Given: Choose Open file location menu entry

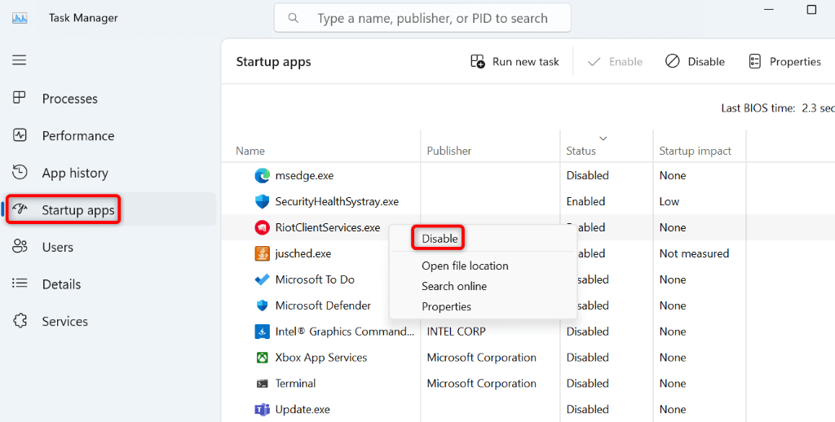Looking at the screenshot, I should tap(465, 266).
